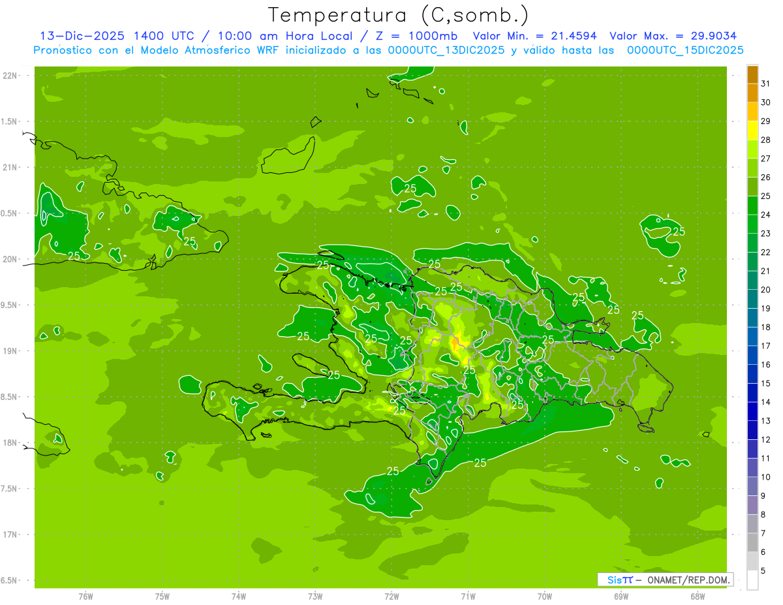Image resolution: width=783 pixels, height=605 pixels.
Task: Click the dark blue swatch between 12 and 13
Action: coord(752,430)
